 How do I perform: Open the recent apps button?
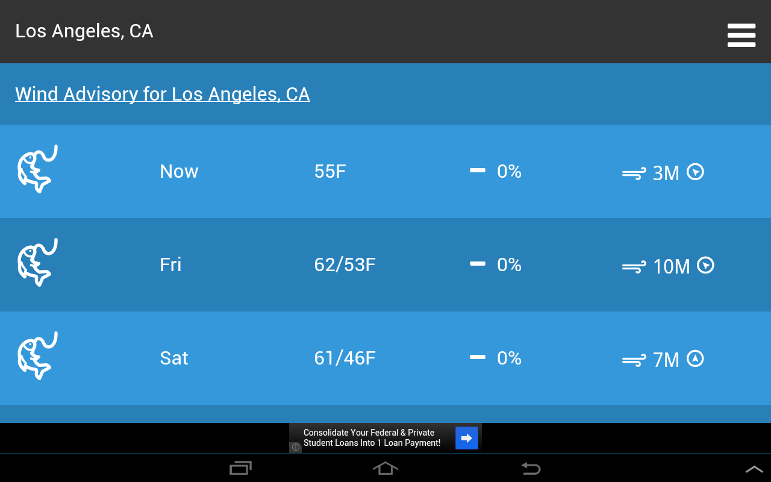(240, 468)
